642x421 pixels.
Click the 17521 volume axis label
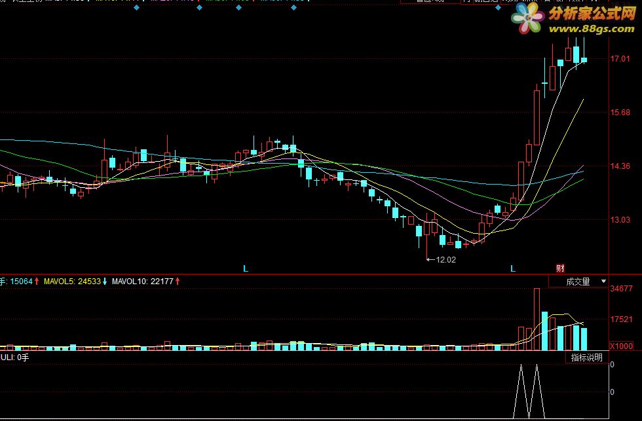click(622, 320)
